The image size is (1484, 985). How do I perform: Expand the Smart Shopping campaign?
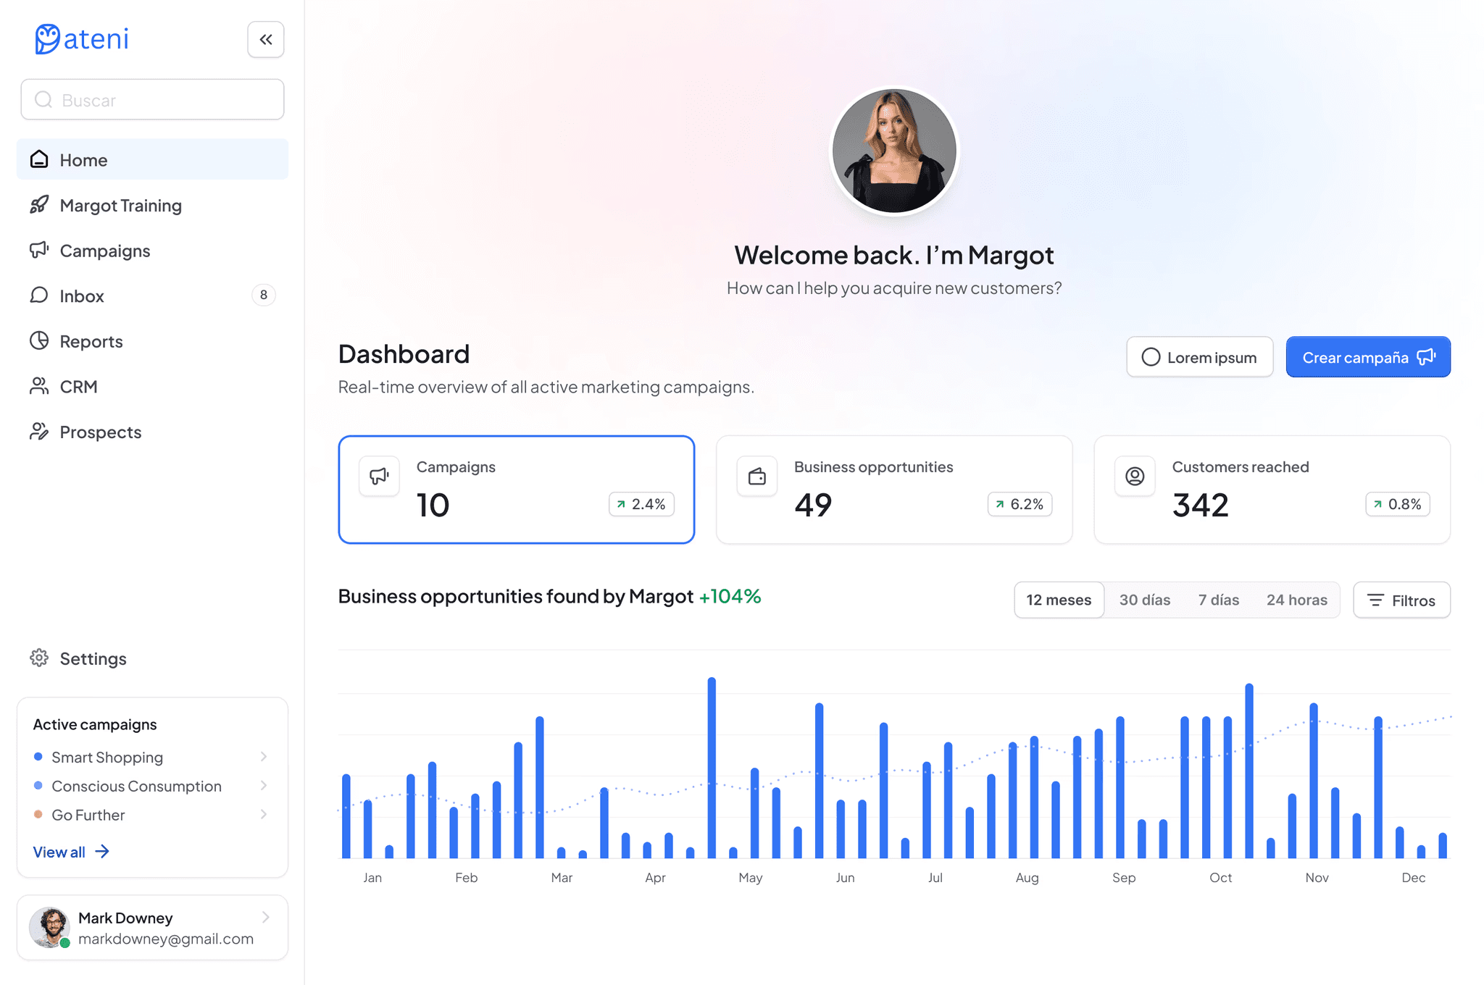pyautogui.click(x=263, y=757)
